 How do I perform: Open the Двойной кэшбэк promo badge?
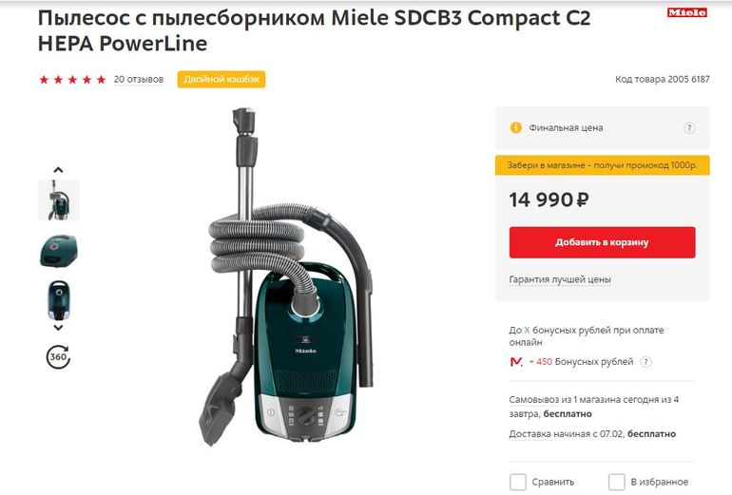point(222,79)
